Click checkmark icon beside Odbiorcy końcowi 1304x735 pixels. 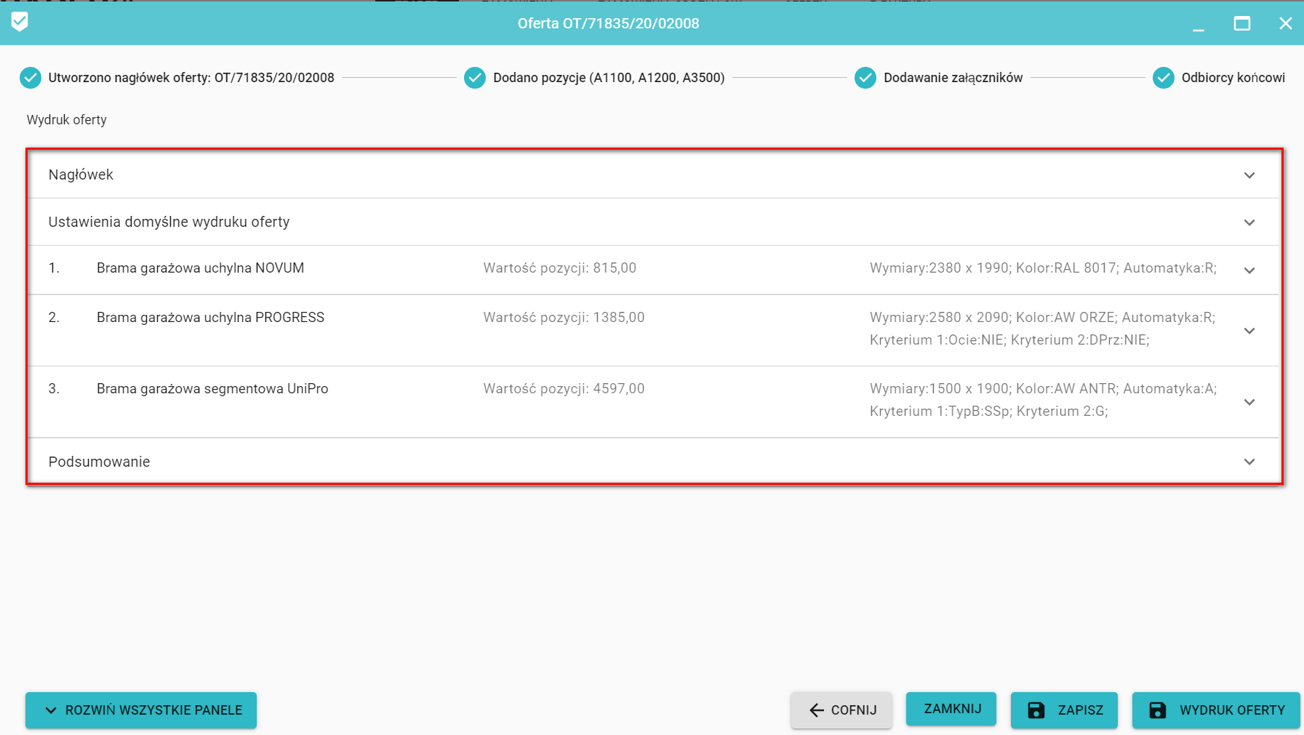(x=1164, y=78)
